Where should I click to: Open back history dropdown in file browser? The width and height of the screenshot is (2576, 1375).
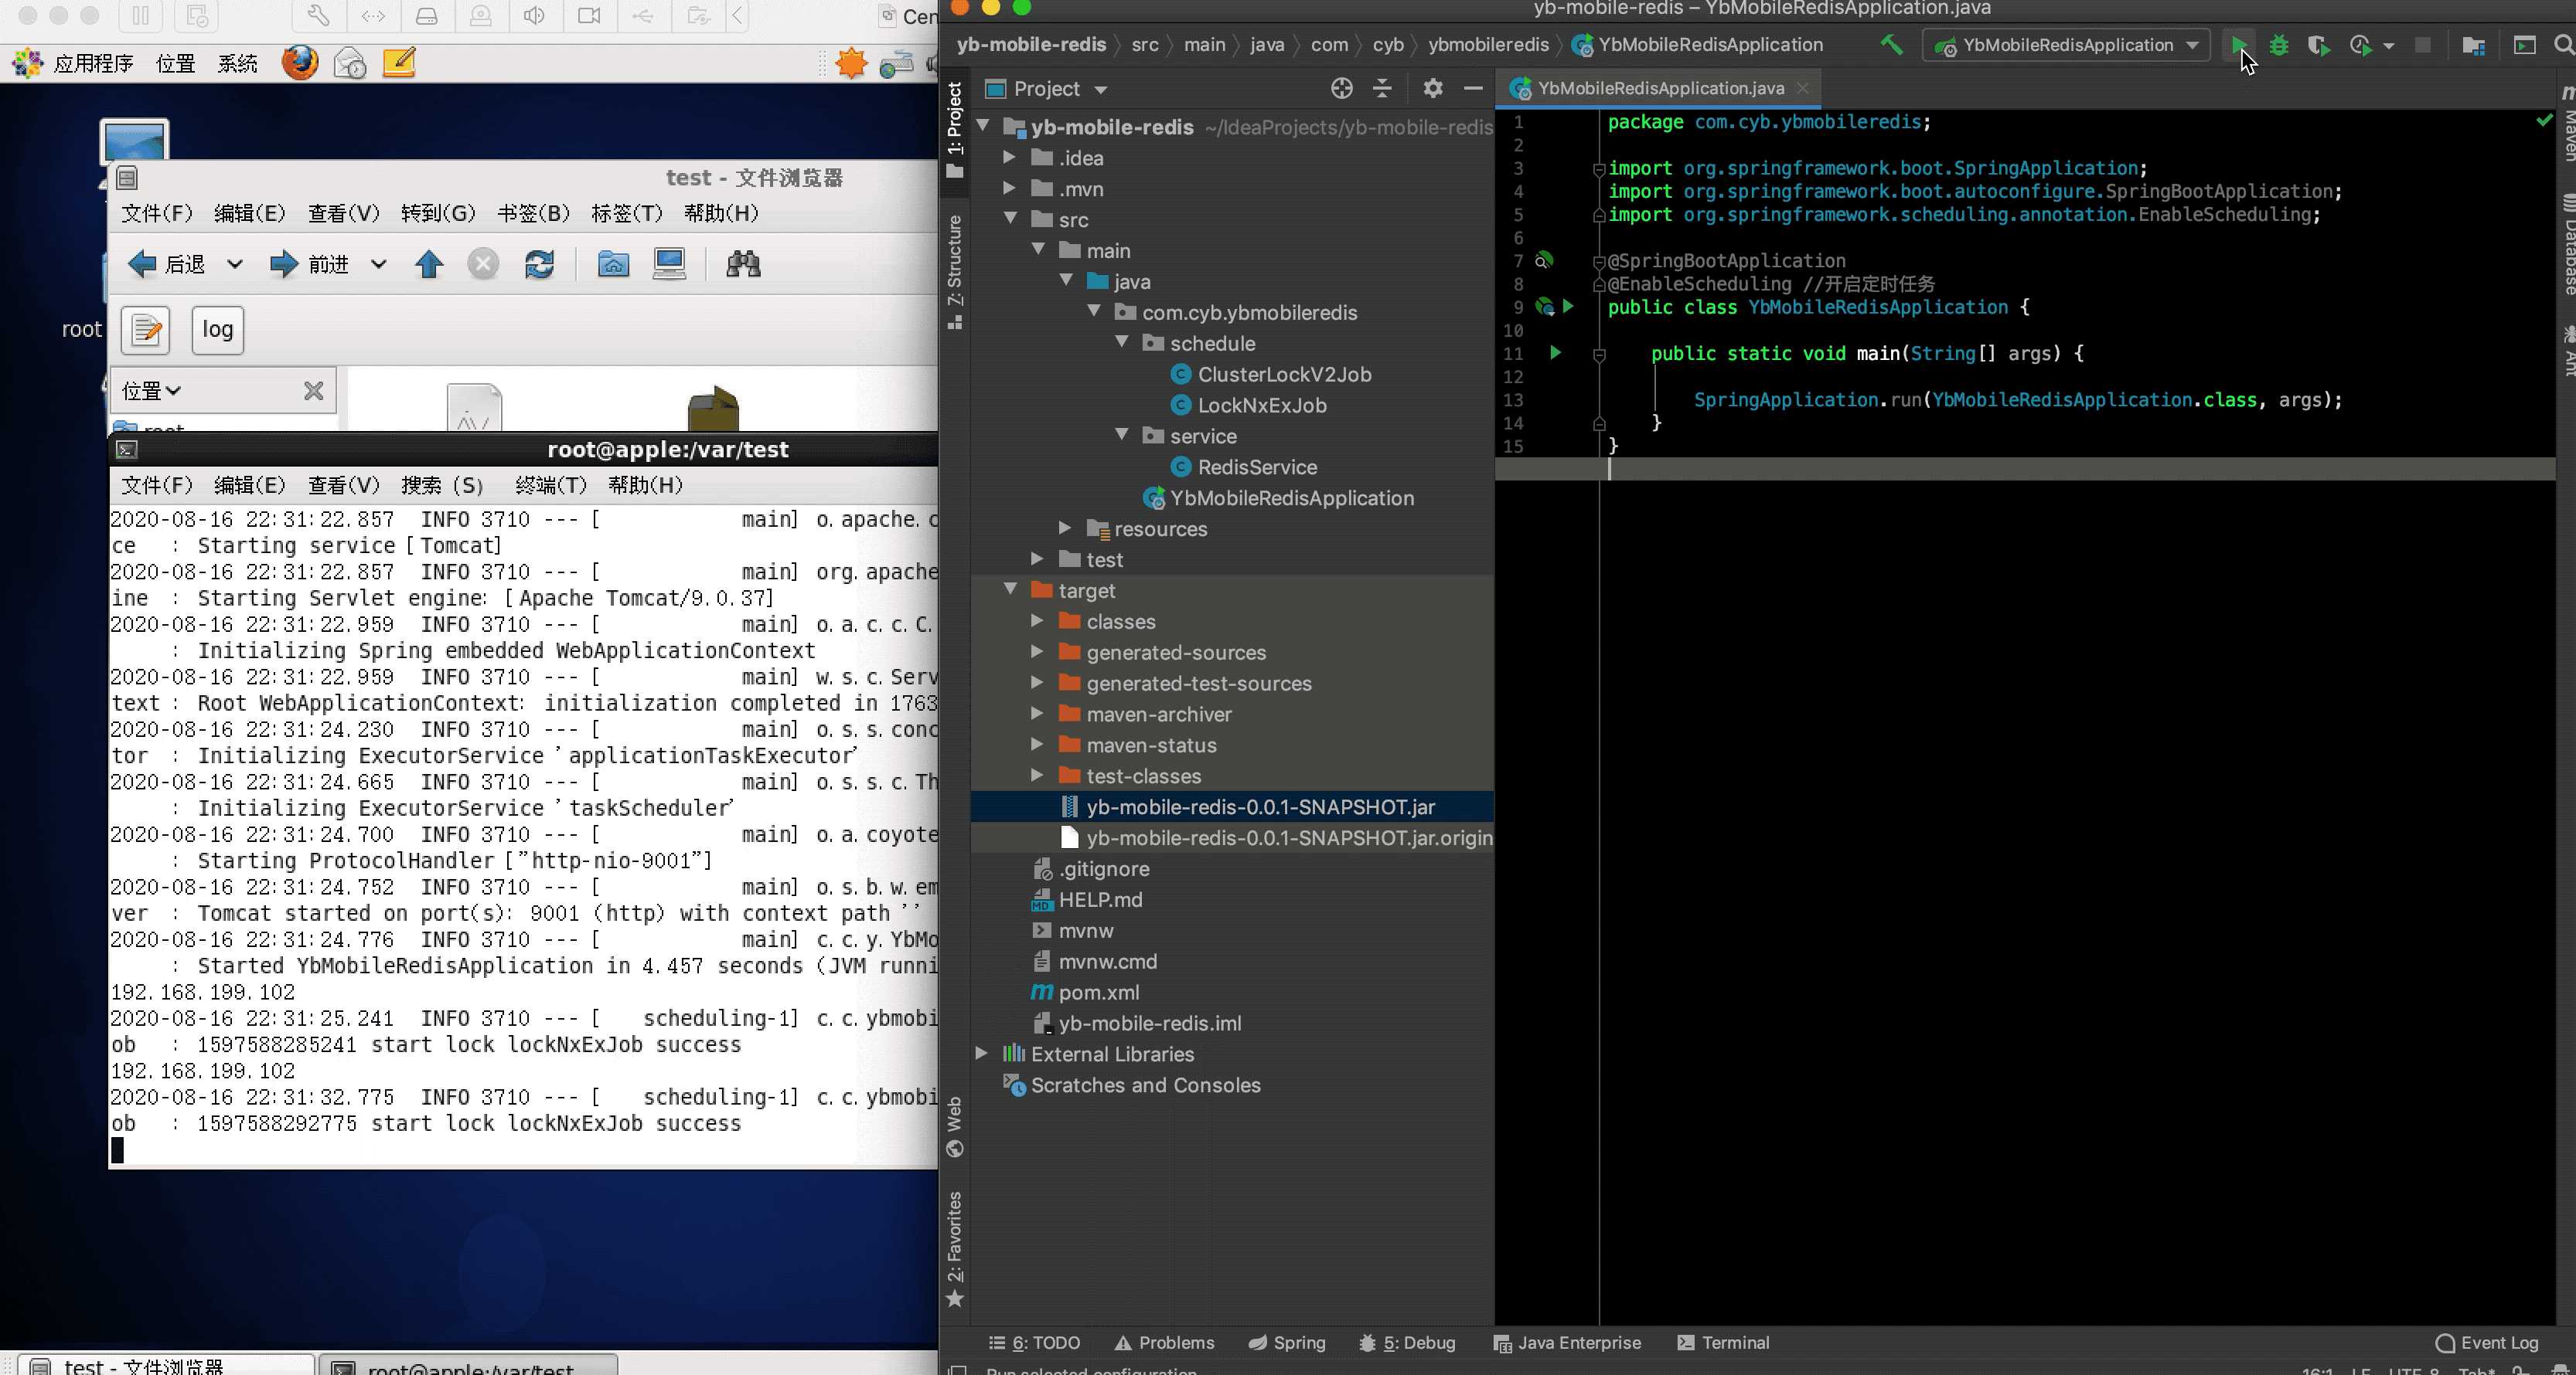(234, 264)
